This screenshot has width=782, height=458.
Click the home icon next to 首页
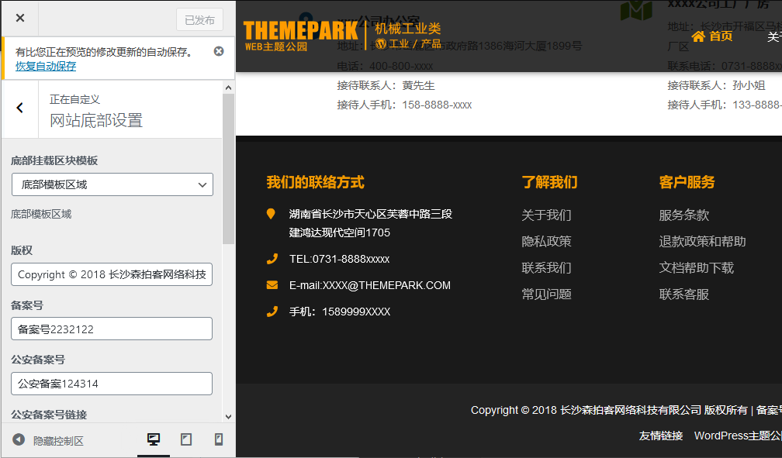coord(696,36)
